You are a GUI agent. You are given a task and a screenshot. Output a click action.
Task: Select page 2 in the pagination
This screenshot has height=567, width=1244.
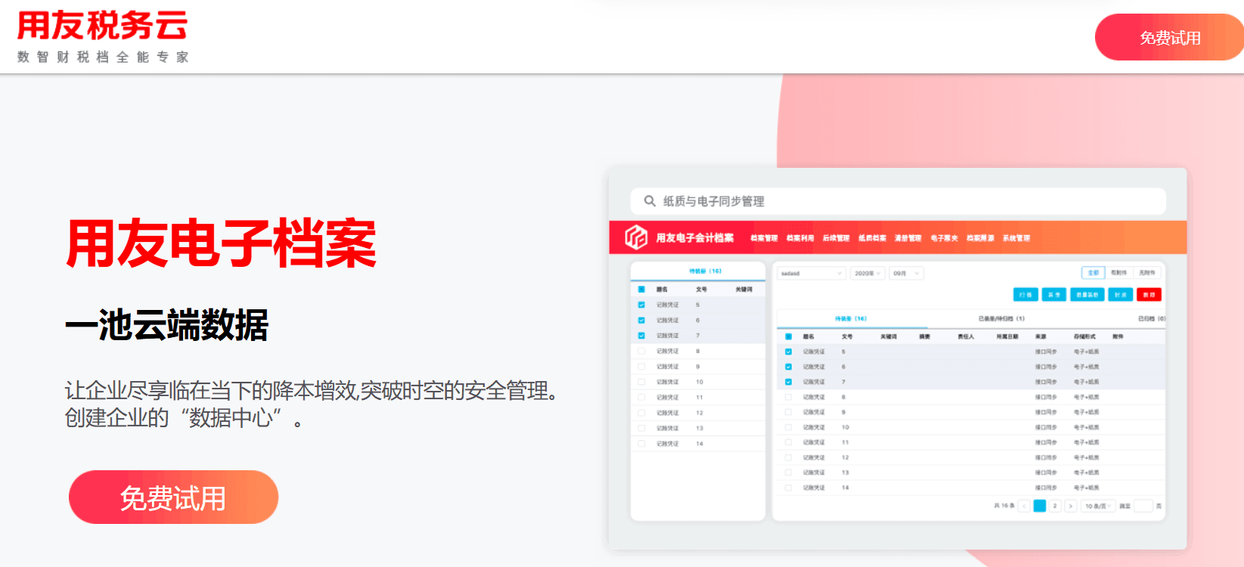click(1055, 506)
